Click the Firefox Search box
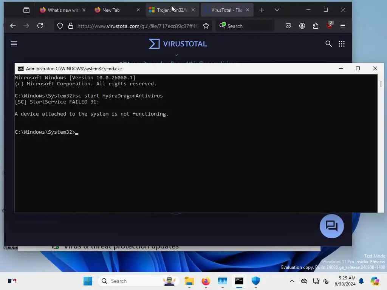387x290 pixels. pyautogui.click(x=245, y=26)
